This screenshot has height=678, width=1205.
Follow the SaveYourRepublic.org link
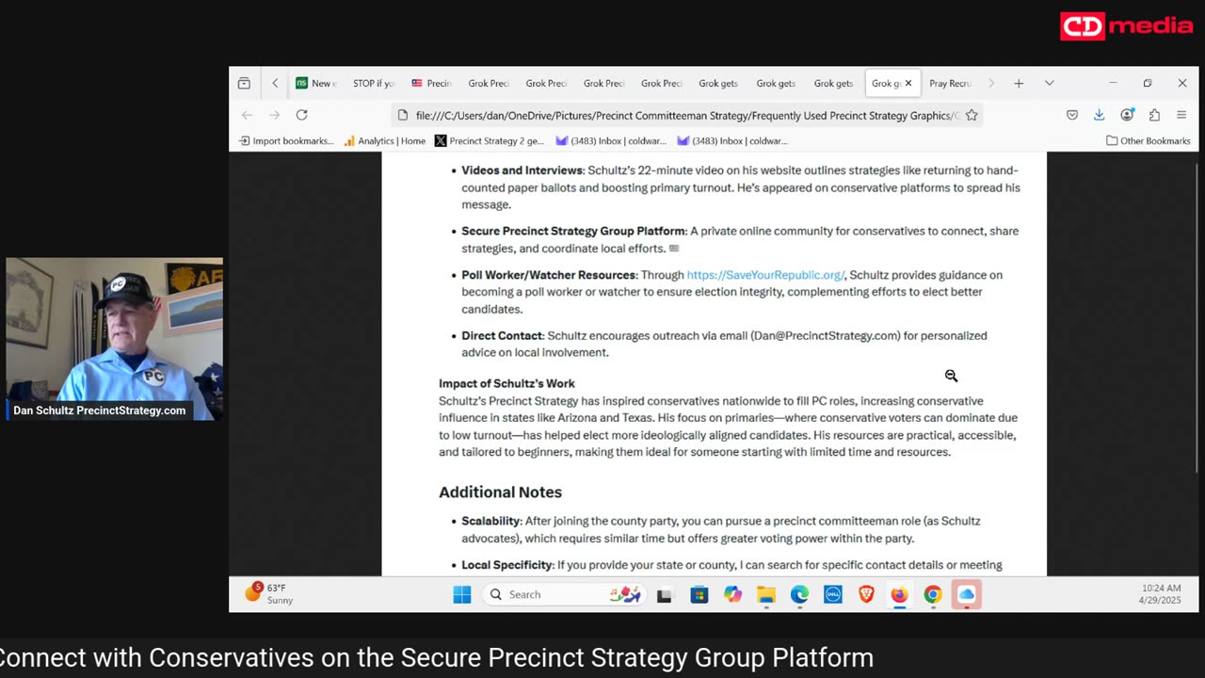click(x=765, y=275)
